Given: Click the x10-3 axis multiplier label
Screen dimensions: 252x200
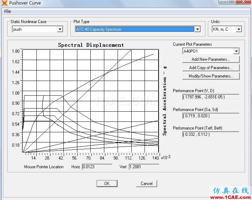Looking at the screenshot, I should point(166,157).
